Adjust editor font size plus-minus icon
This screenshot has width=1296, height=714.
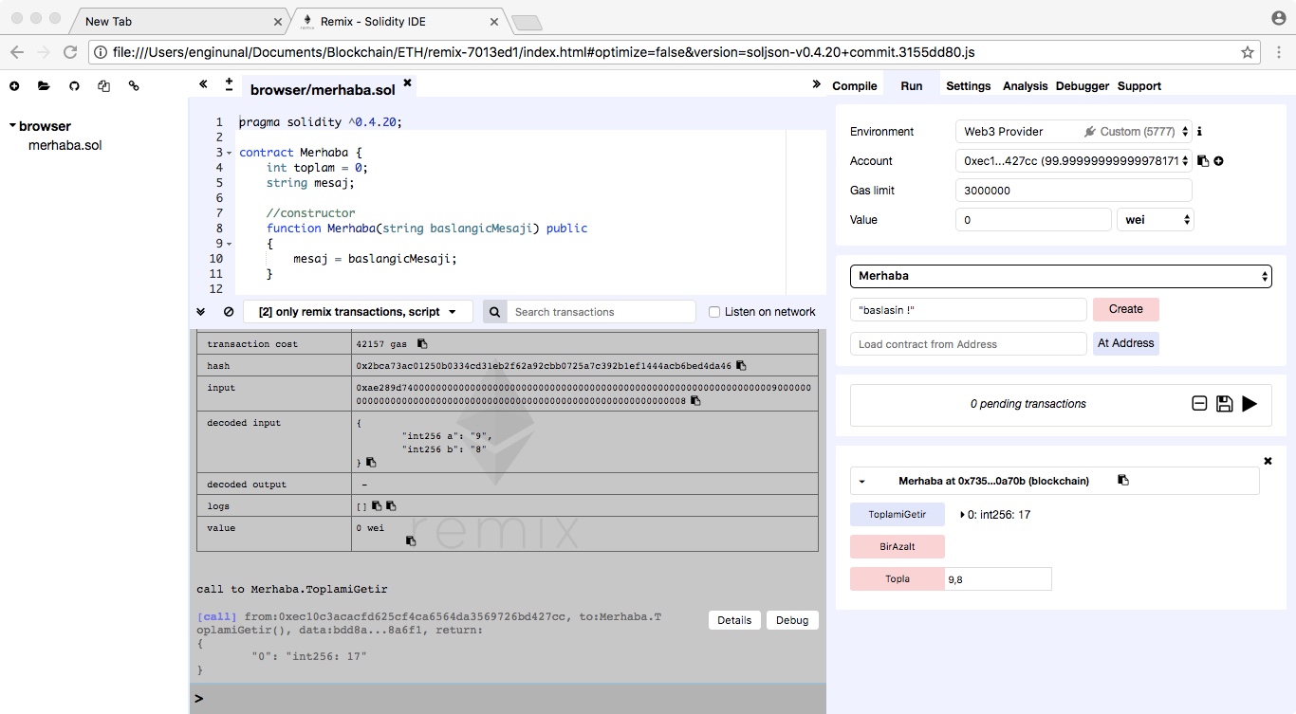point(229,84)
